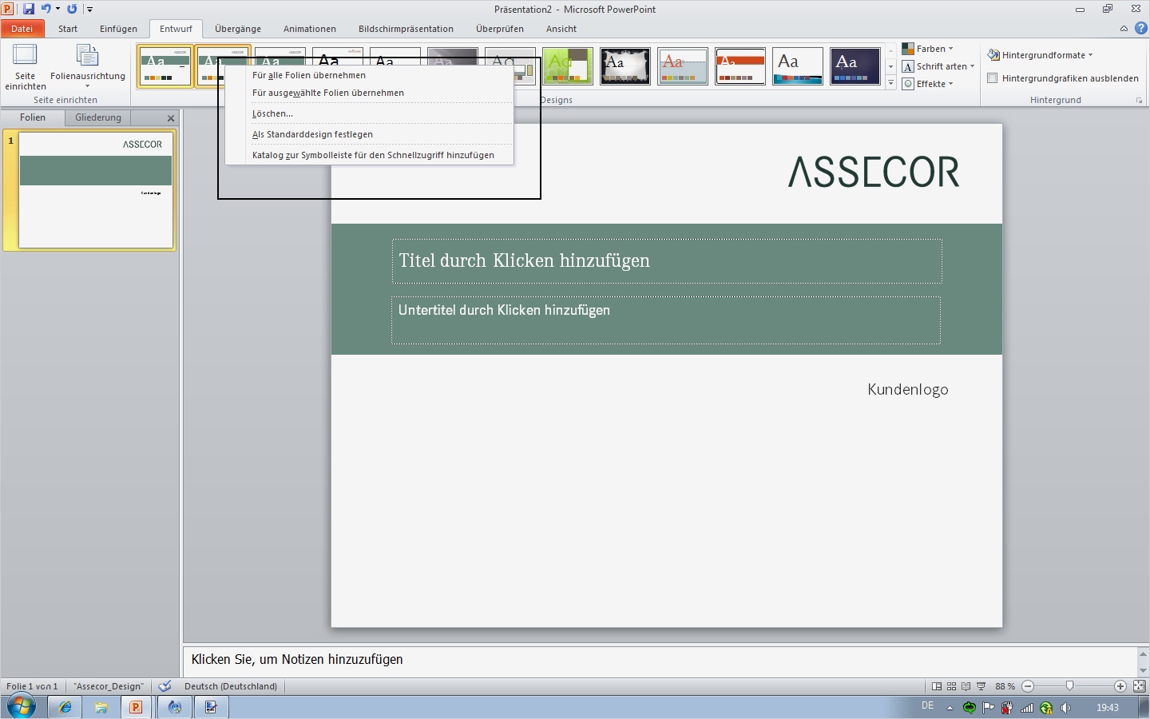Screen dimensions: 1150x719
Task: Apply the green design theme thumbnail
Action: (568, 66)
